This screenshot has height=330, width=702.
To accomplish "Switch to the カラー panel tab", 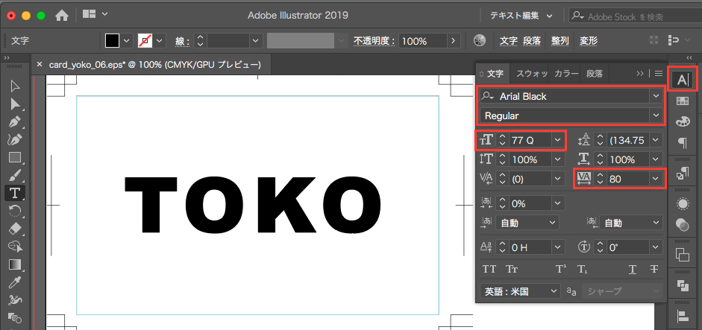I will click(x=566, y=74).
